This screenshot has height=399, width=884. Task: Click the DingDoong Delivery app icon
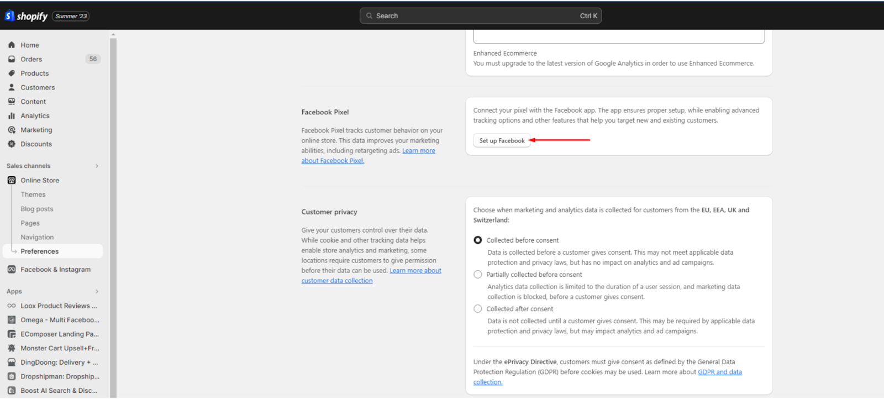point(12,363)
